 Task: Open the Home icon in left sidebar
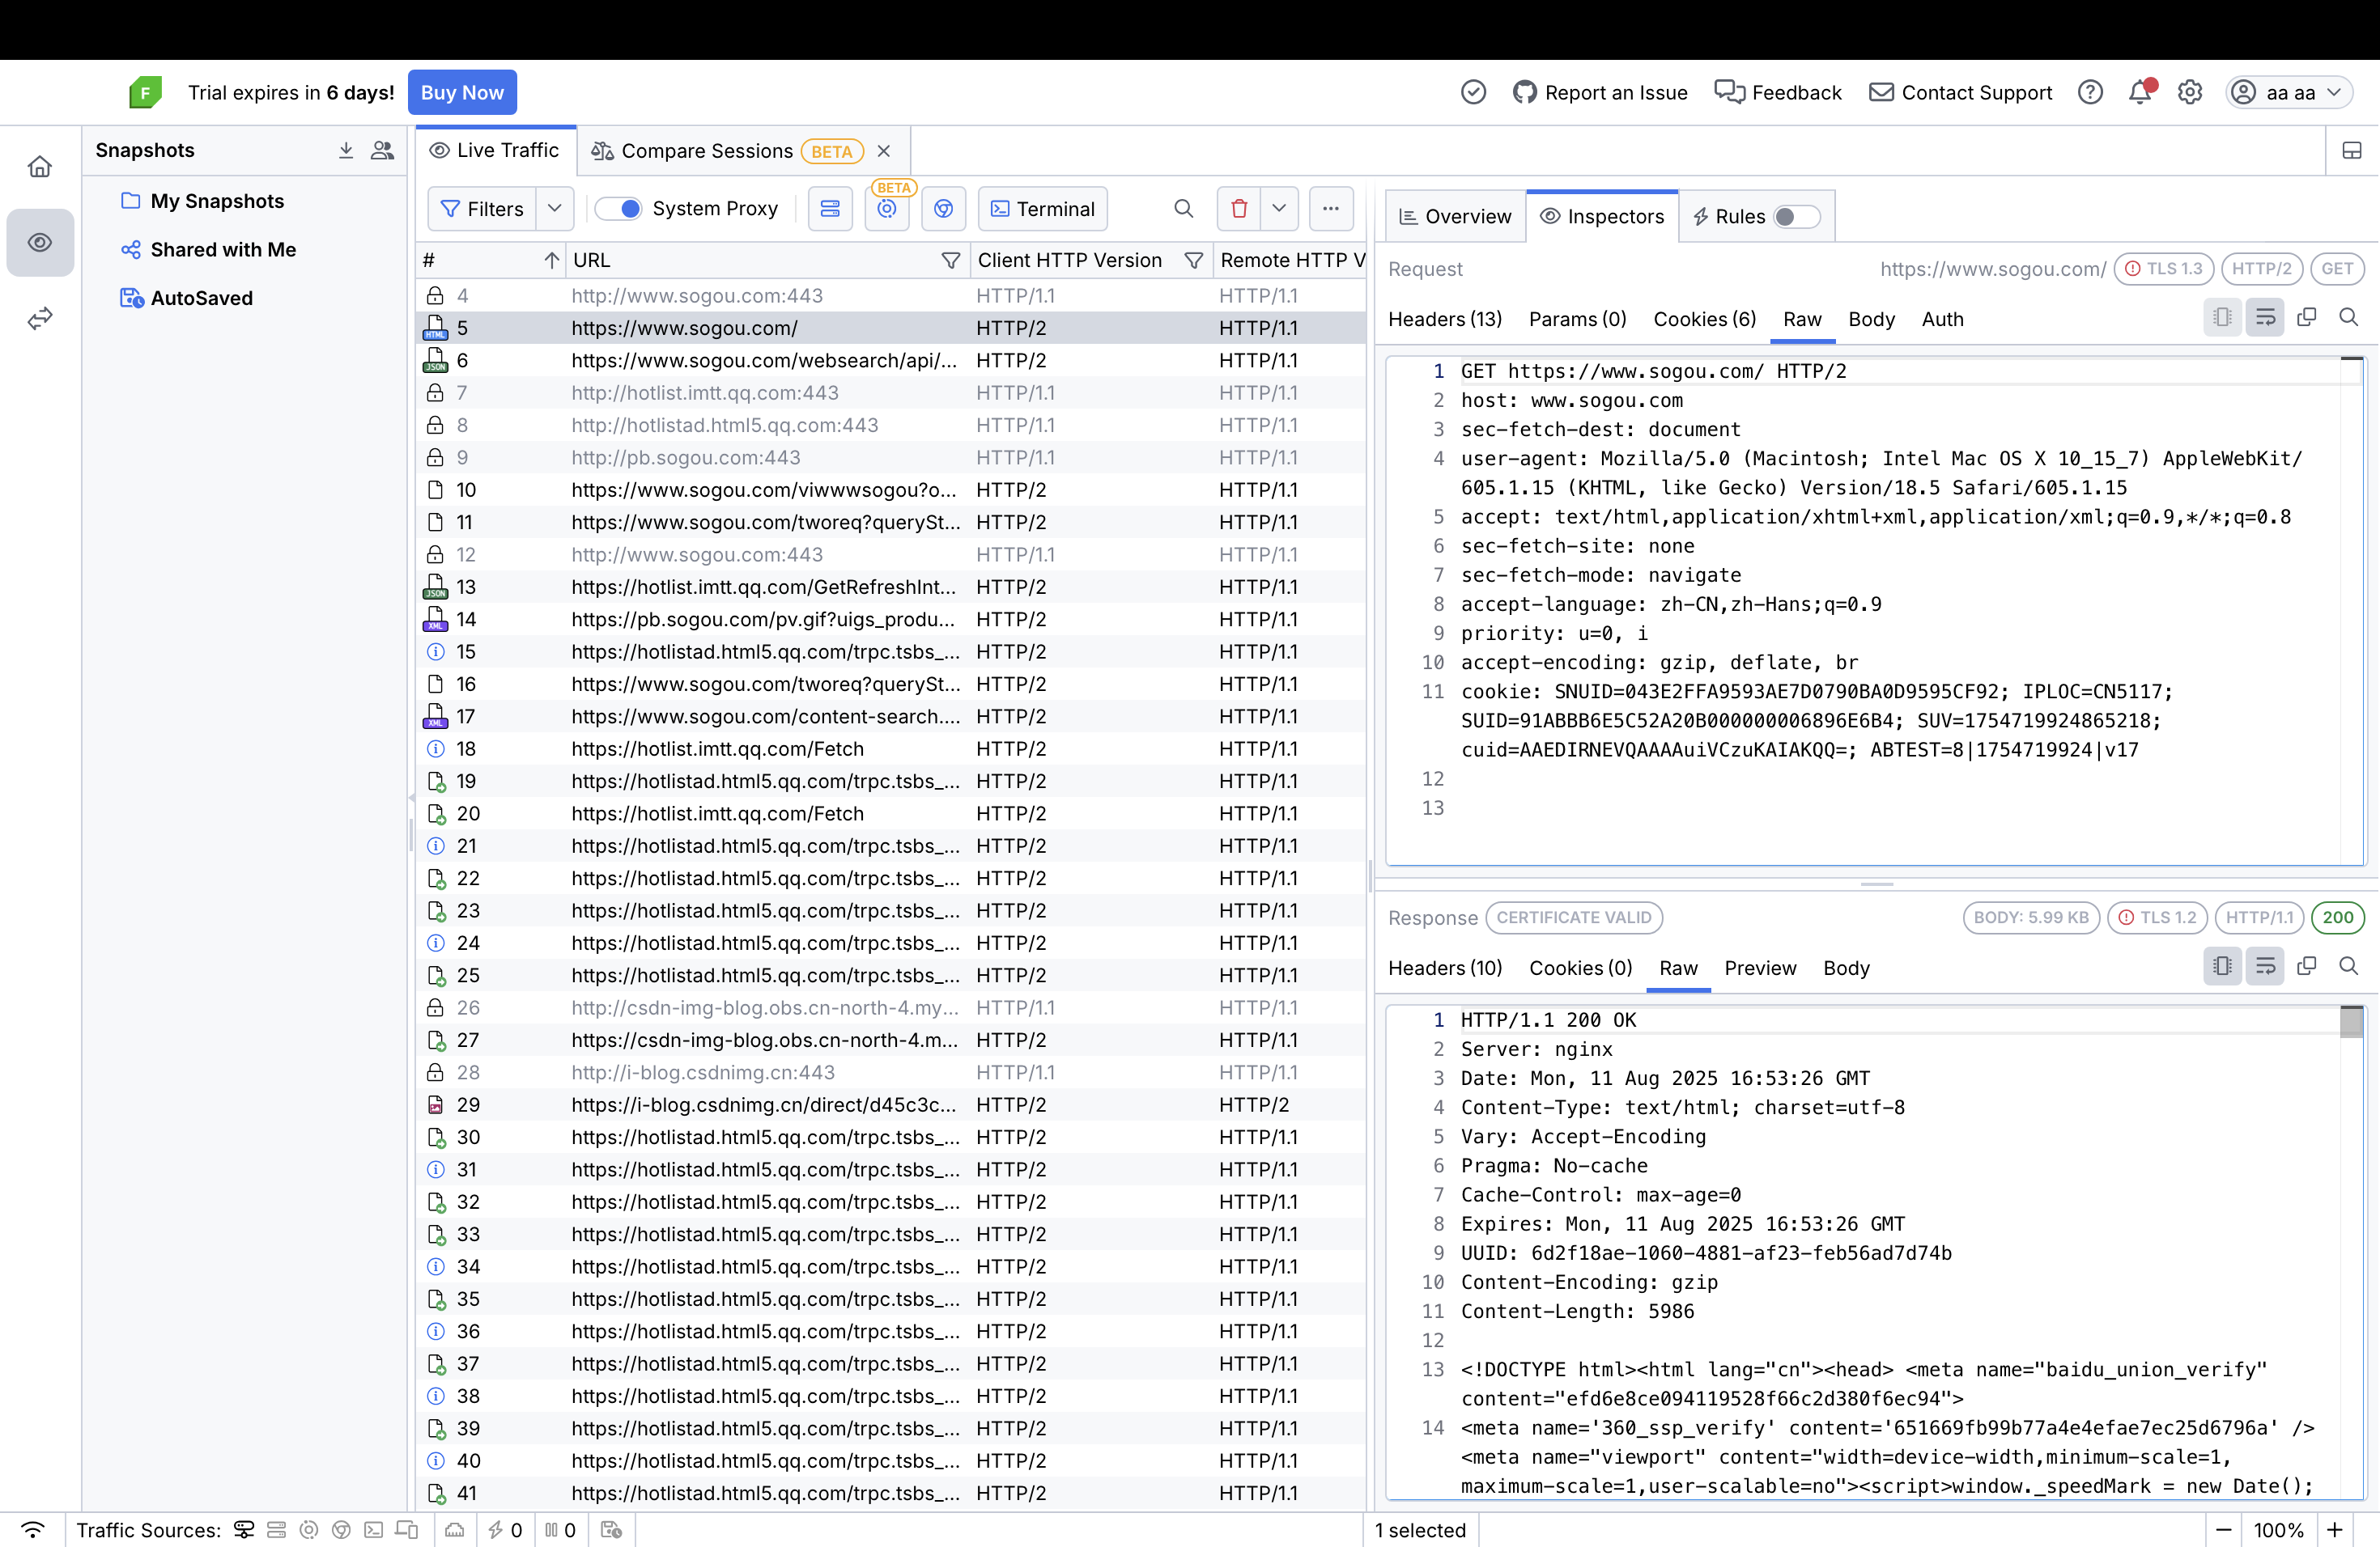pyautogui.click(x=40, y=166)
